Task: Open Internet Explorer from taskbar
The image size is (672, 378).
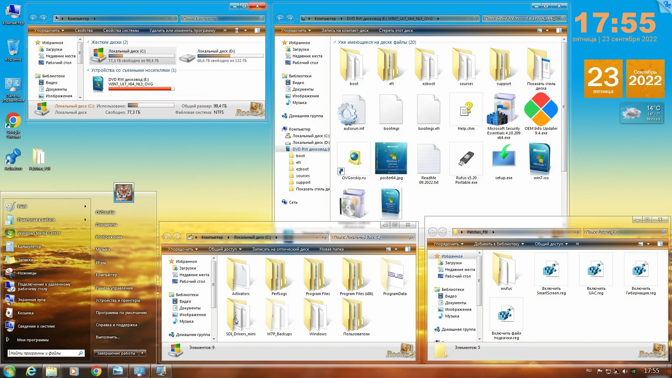Action: (31, 371)
